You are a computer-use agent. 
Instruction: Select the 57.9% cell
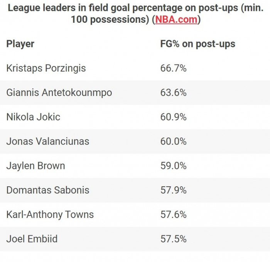173,190
